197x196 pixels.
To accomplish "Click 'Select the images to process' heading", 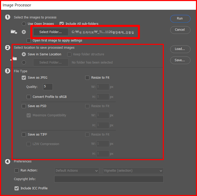I will click(35, 17).
